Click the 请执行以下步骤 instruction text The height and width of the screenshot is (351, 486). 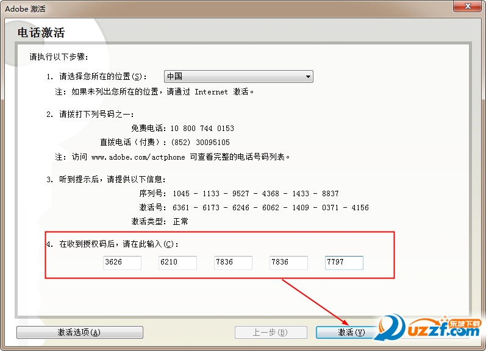point(59,57)
